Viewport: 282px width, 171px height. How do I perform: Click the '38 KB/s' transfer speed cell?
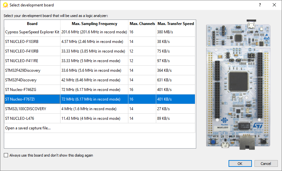[175, 42]
